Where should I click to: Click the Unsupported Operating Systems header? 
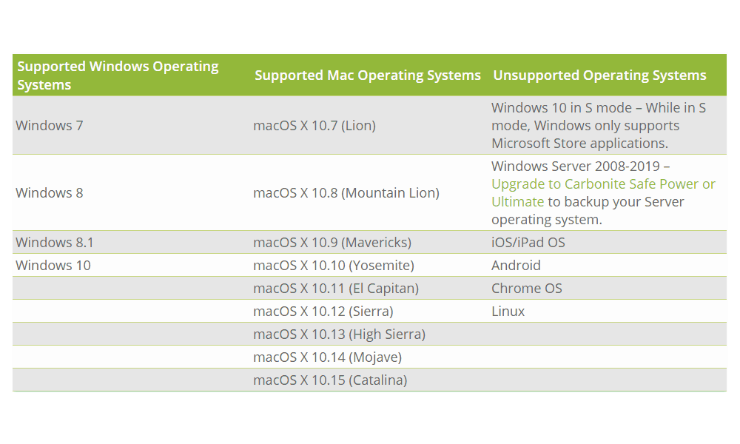click(x=599, y=75)
